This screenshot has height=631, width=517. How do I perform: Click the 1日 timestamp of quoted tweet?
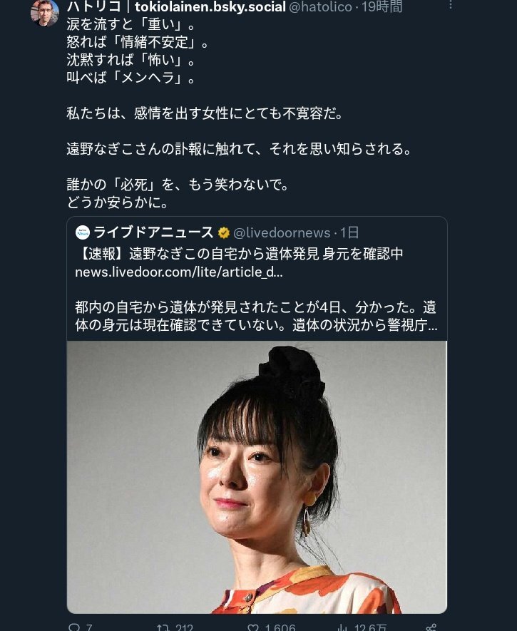[349, 232]
